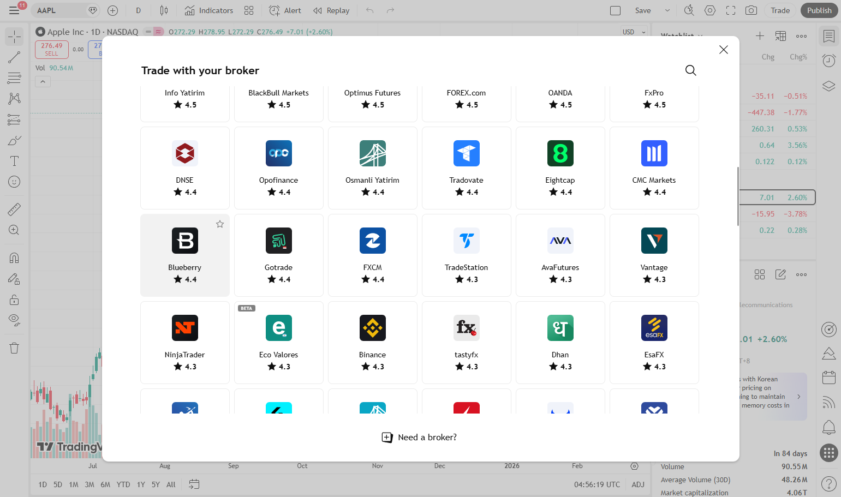Select Vantage broker

click(x=654, y=255)
